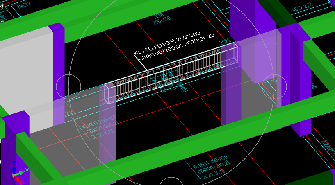Click the 2C16 annotation near the top
This screenshot has height=185, width=335.
click(158, 16)
